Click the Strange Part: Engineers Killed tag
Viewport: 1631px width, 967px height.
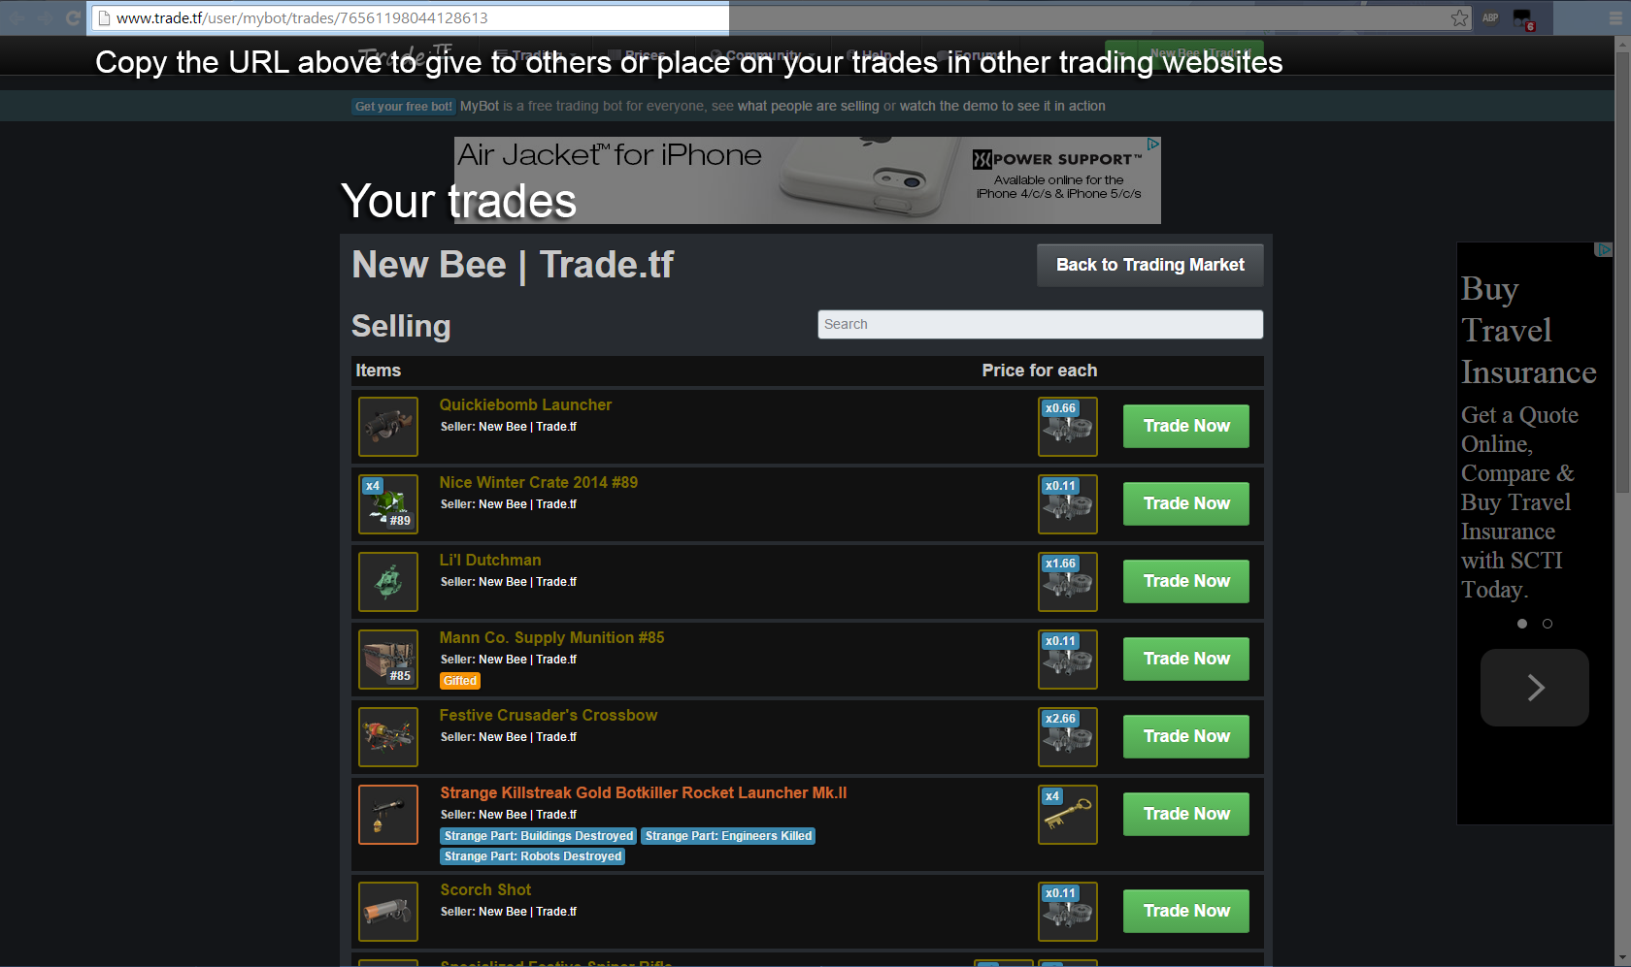(728, 836)
